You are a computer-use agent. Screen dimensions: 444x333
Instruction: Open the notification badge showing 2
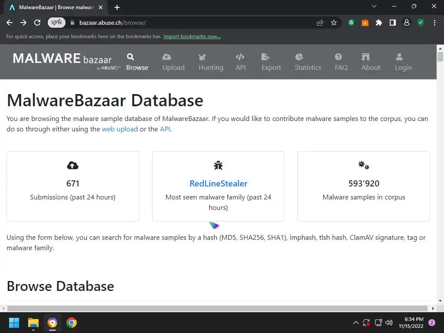pos(432,323)
